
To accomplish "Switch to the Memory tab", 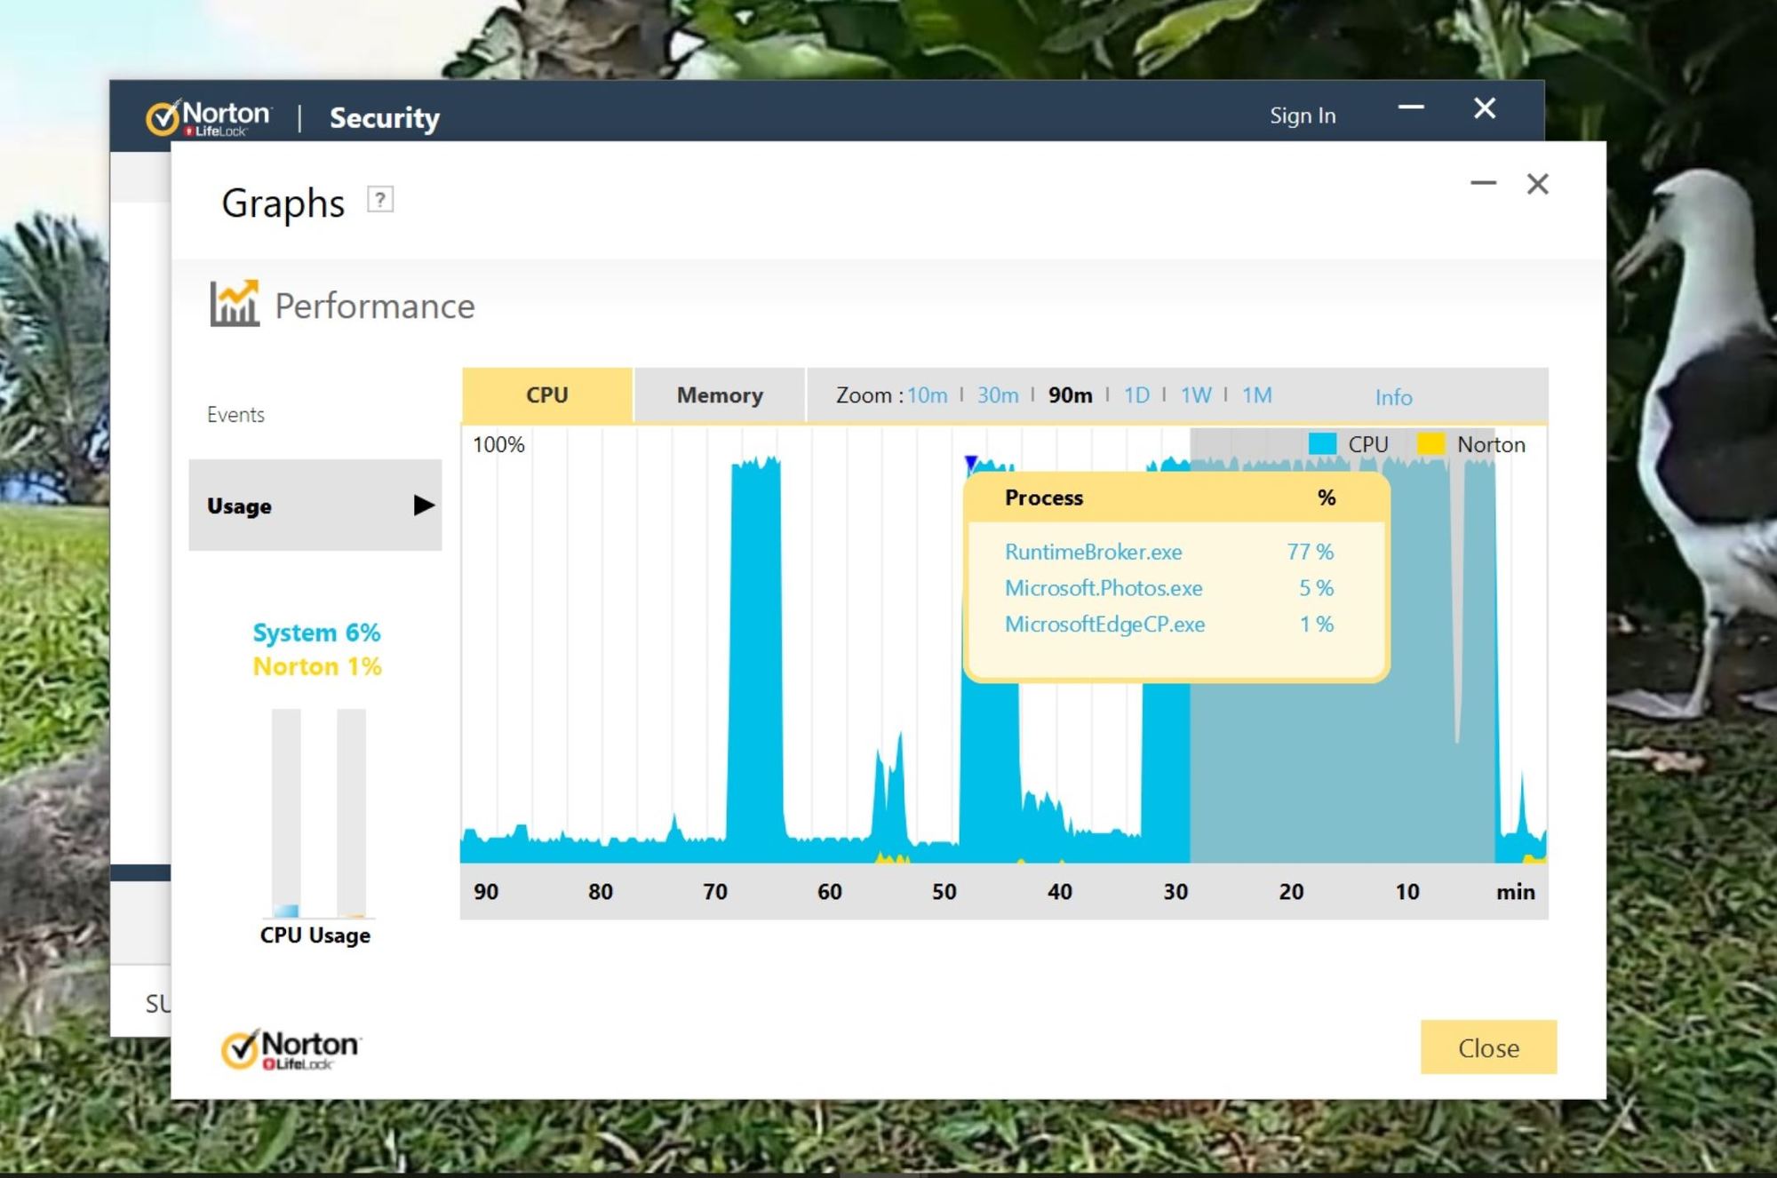I will tap(720, 395).
